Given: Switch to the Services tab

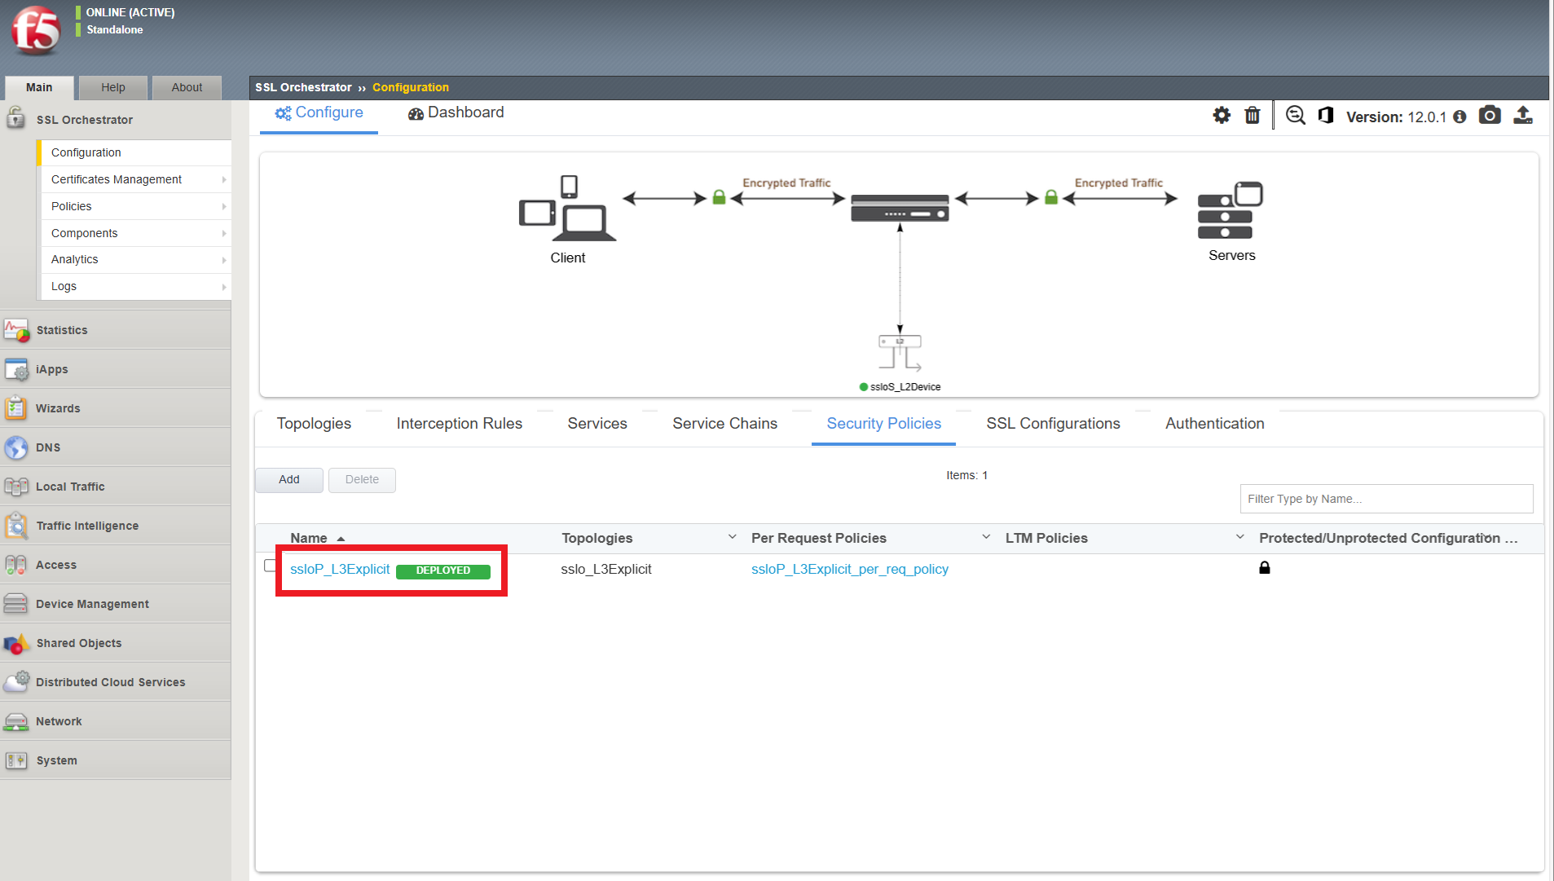Looking at the screenshot, I should click(x=597, y=424).
